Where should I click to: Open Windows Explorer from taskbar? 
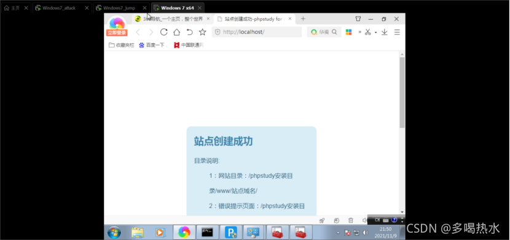coord(137,232)
